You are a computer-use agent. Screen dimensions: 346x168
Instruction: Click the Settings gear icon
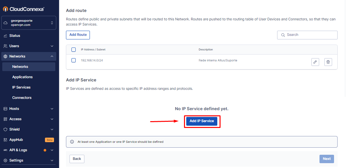coord(5,161)
